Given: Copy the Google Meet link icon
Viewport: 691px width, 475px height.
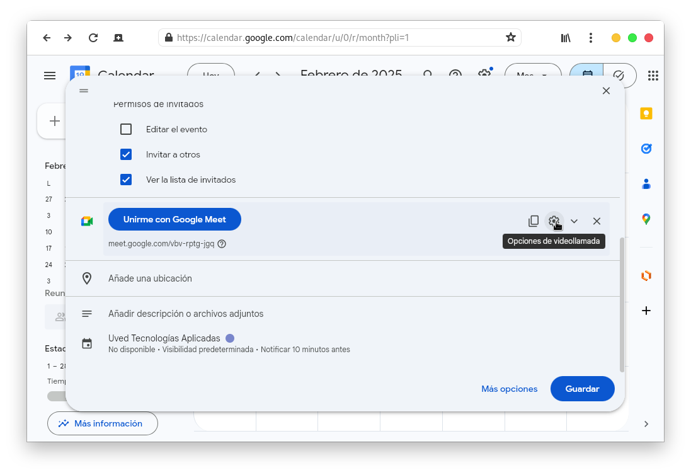Looking at the screenshot, I should (x=534, y=221).
